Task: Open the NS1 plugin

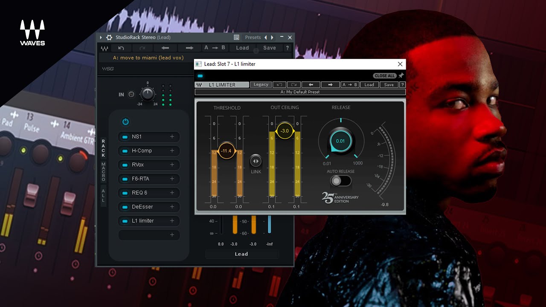Action: pos(137,137)
